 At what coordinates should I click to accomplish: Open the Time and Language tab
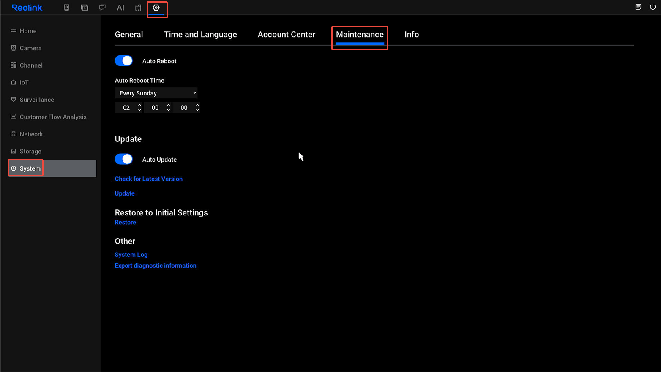(x=200, y=35)
